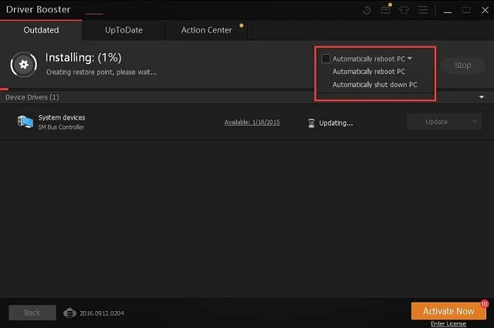
Task: Click the hourglass Updating status icon
Action: [311, 123]
